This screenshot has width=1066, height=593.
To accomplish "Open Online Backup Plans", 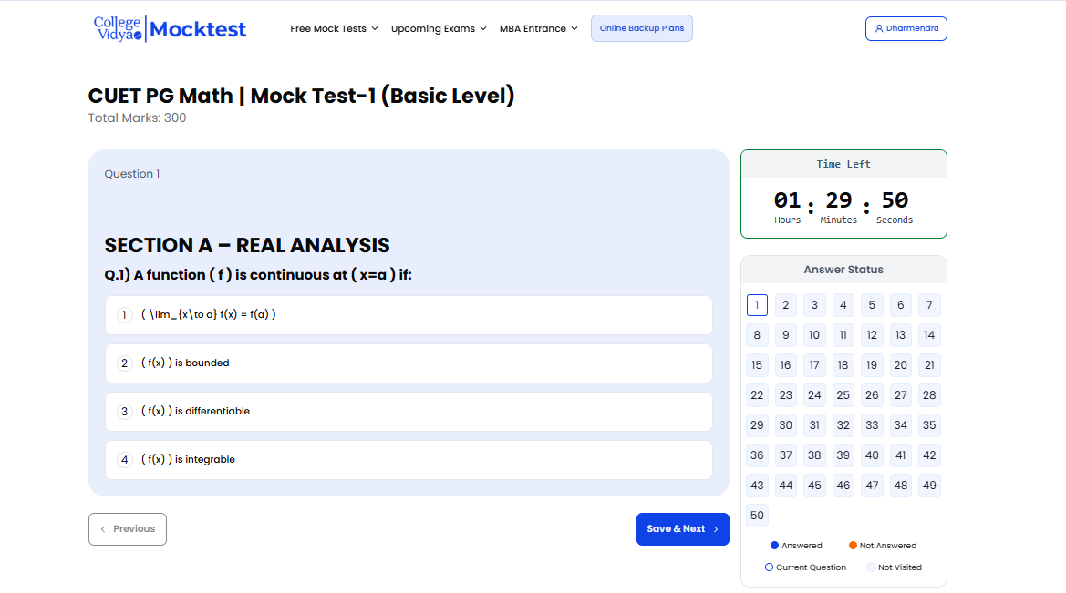I will coord(641,28).
